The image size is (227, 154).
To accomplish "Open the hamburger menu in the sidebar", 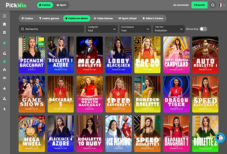I will [4, 16].
